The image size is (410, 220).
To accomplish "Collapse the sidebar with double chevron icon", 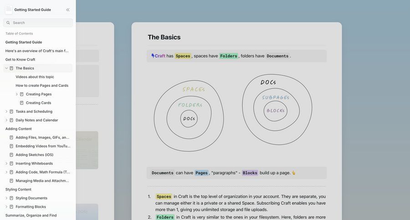I will [68, 10].
